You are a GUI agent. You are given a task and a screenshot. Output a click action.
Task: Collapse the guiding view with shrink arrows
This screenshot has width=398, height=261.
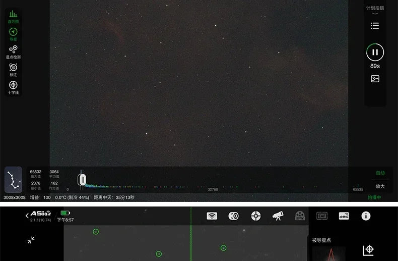[31, 240]
